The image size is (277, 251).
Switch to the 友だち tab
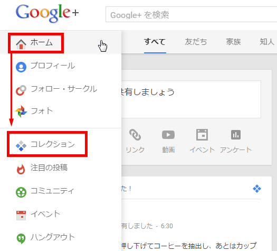click(196, 42)
